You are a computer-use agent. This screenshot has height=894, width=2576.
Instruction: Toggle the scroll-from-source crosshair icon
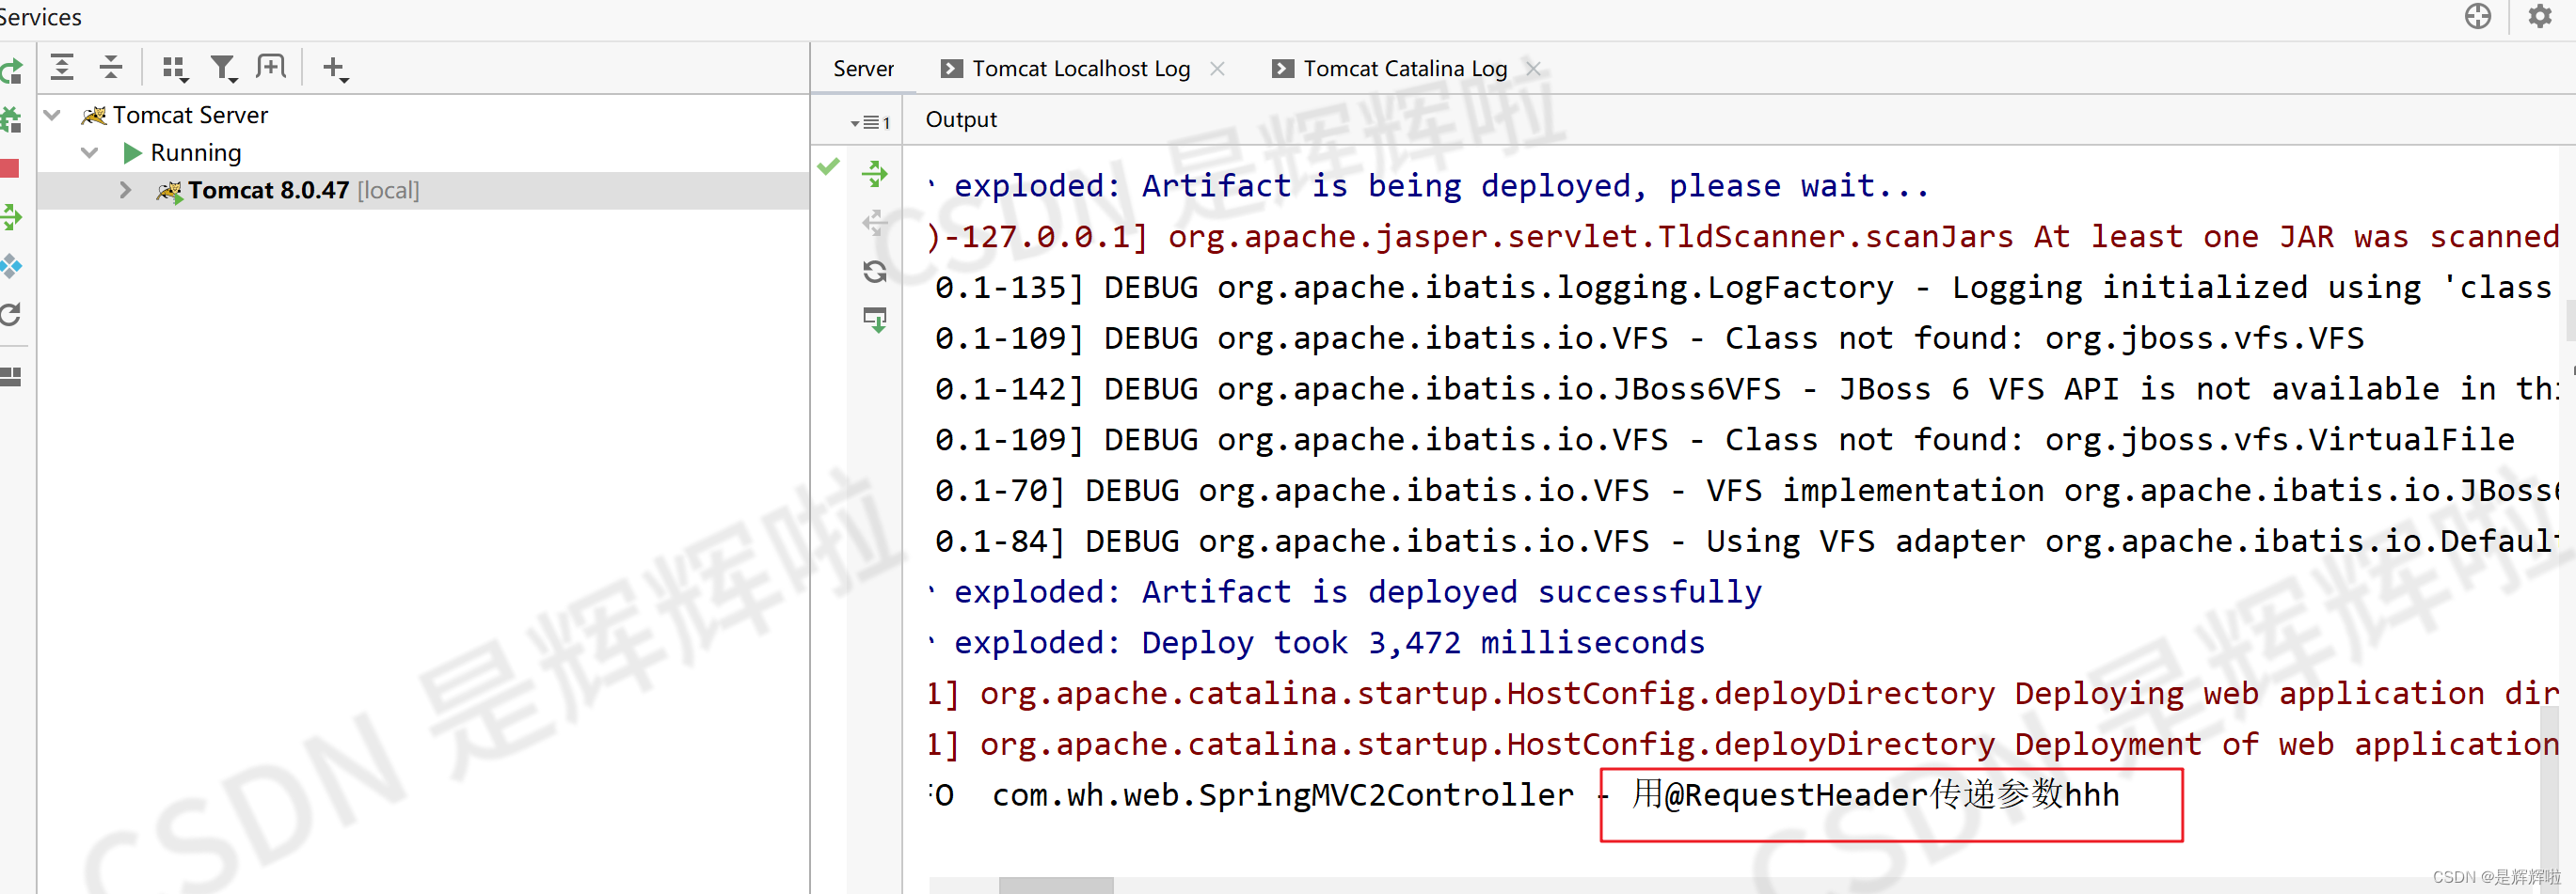[x=2478, y=16]
